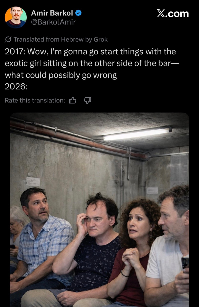Click the fluorescent ceiling light in the photo

tap(138, 133)
